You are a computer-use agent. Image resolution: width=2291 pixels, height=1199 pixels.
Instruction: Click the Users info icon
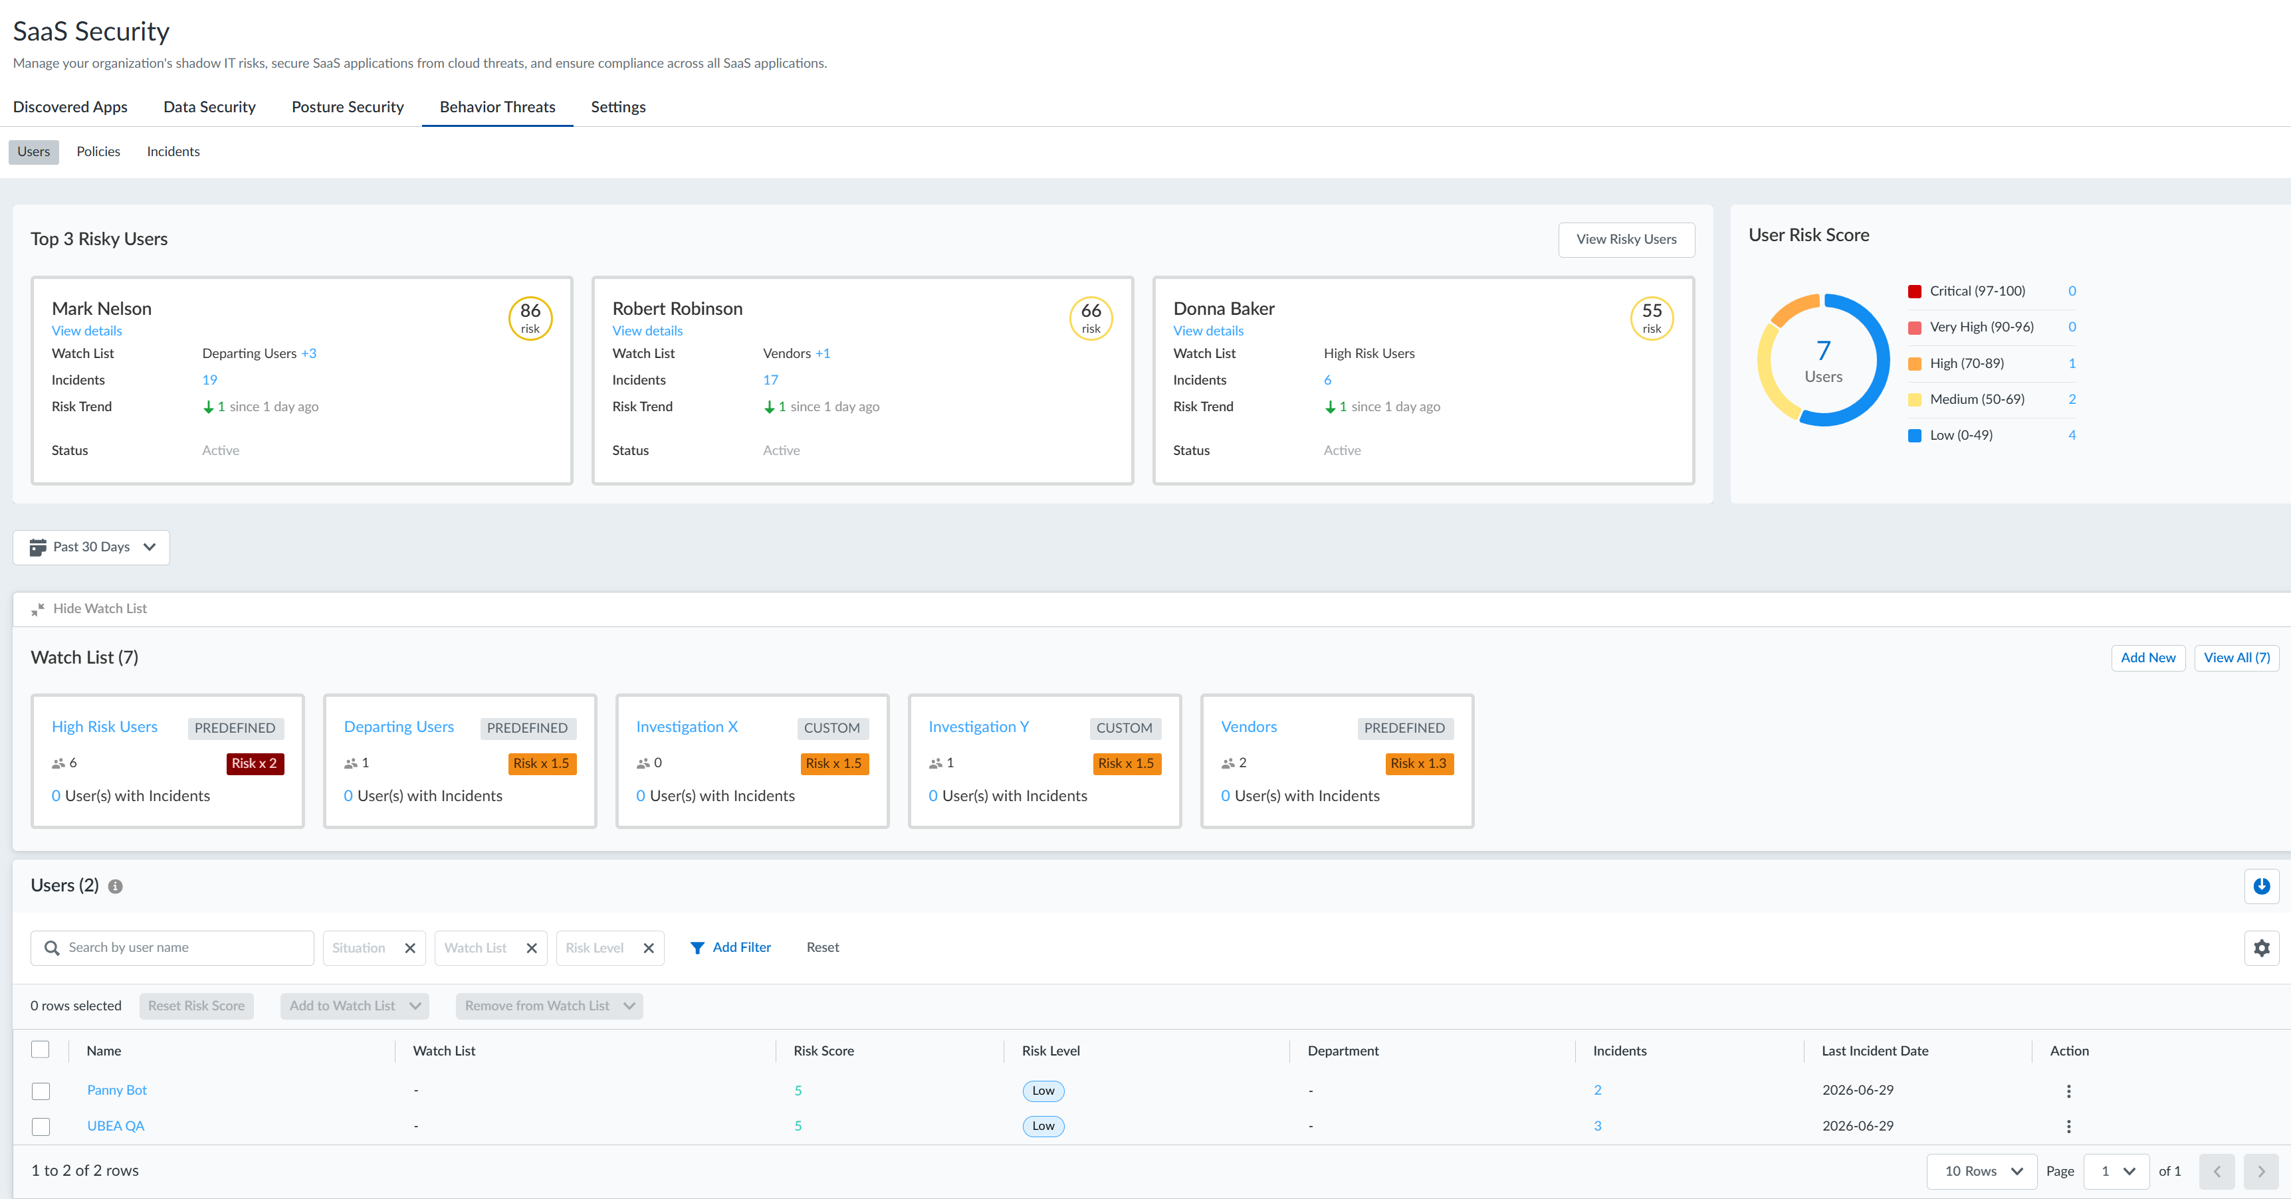(115, 886)
